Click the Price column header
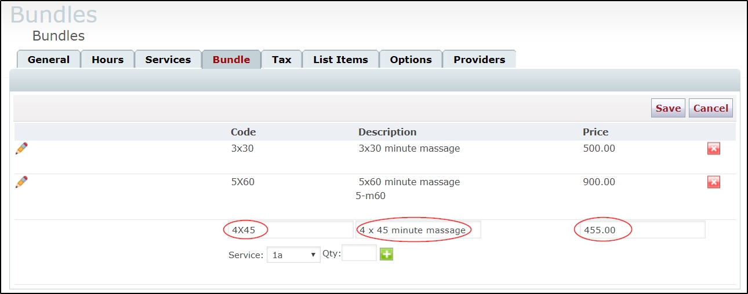This screenshot has width=748, height=294. click(x=596, y=132)
